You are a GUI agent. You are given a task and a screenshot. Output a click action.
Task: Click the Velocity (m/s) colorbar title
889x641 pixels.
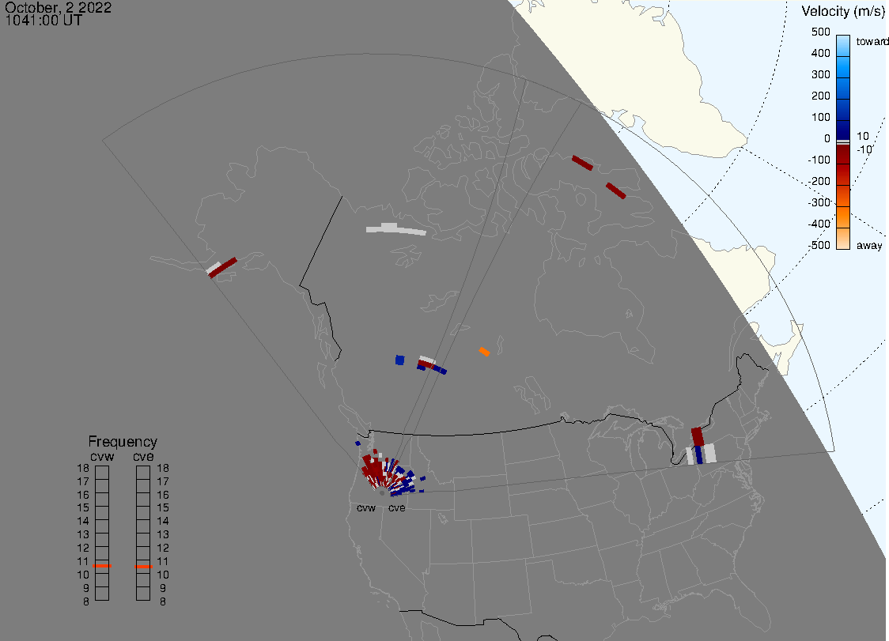(842, 11)
